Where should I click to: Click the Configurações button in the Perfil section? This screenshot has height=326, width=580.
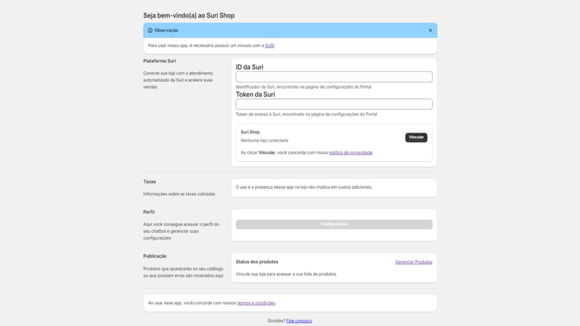[x=333, y=224]
